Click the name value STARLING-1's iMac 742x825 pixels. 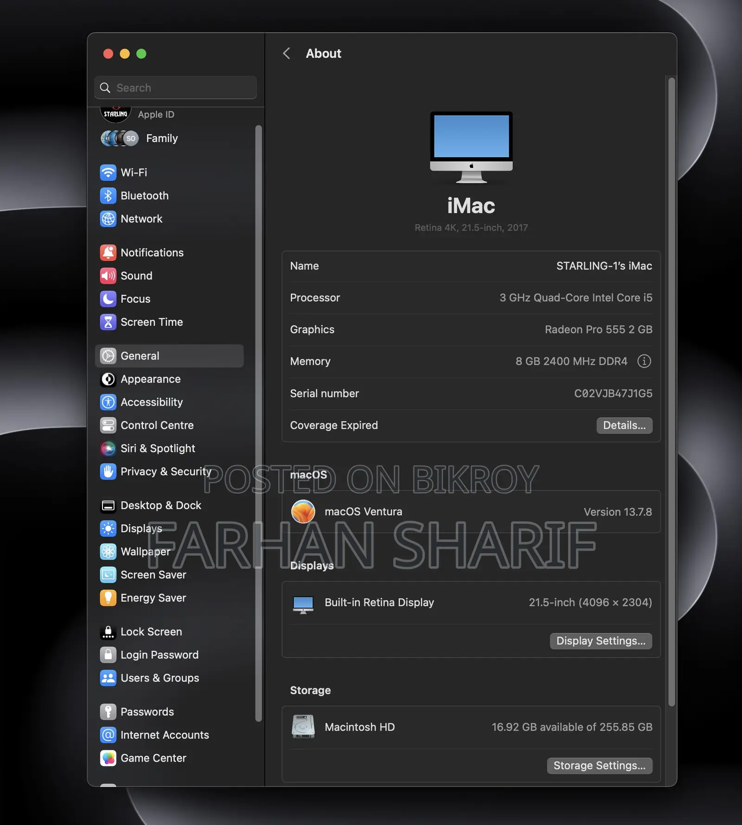604,266
